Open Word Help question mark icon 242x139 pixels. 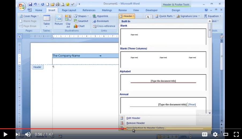click(206, 10)
